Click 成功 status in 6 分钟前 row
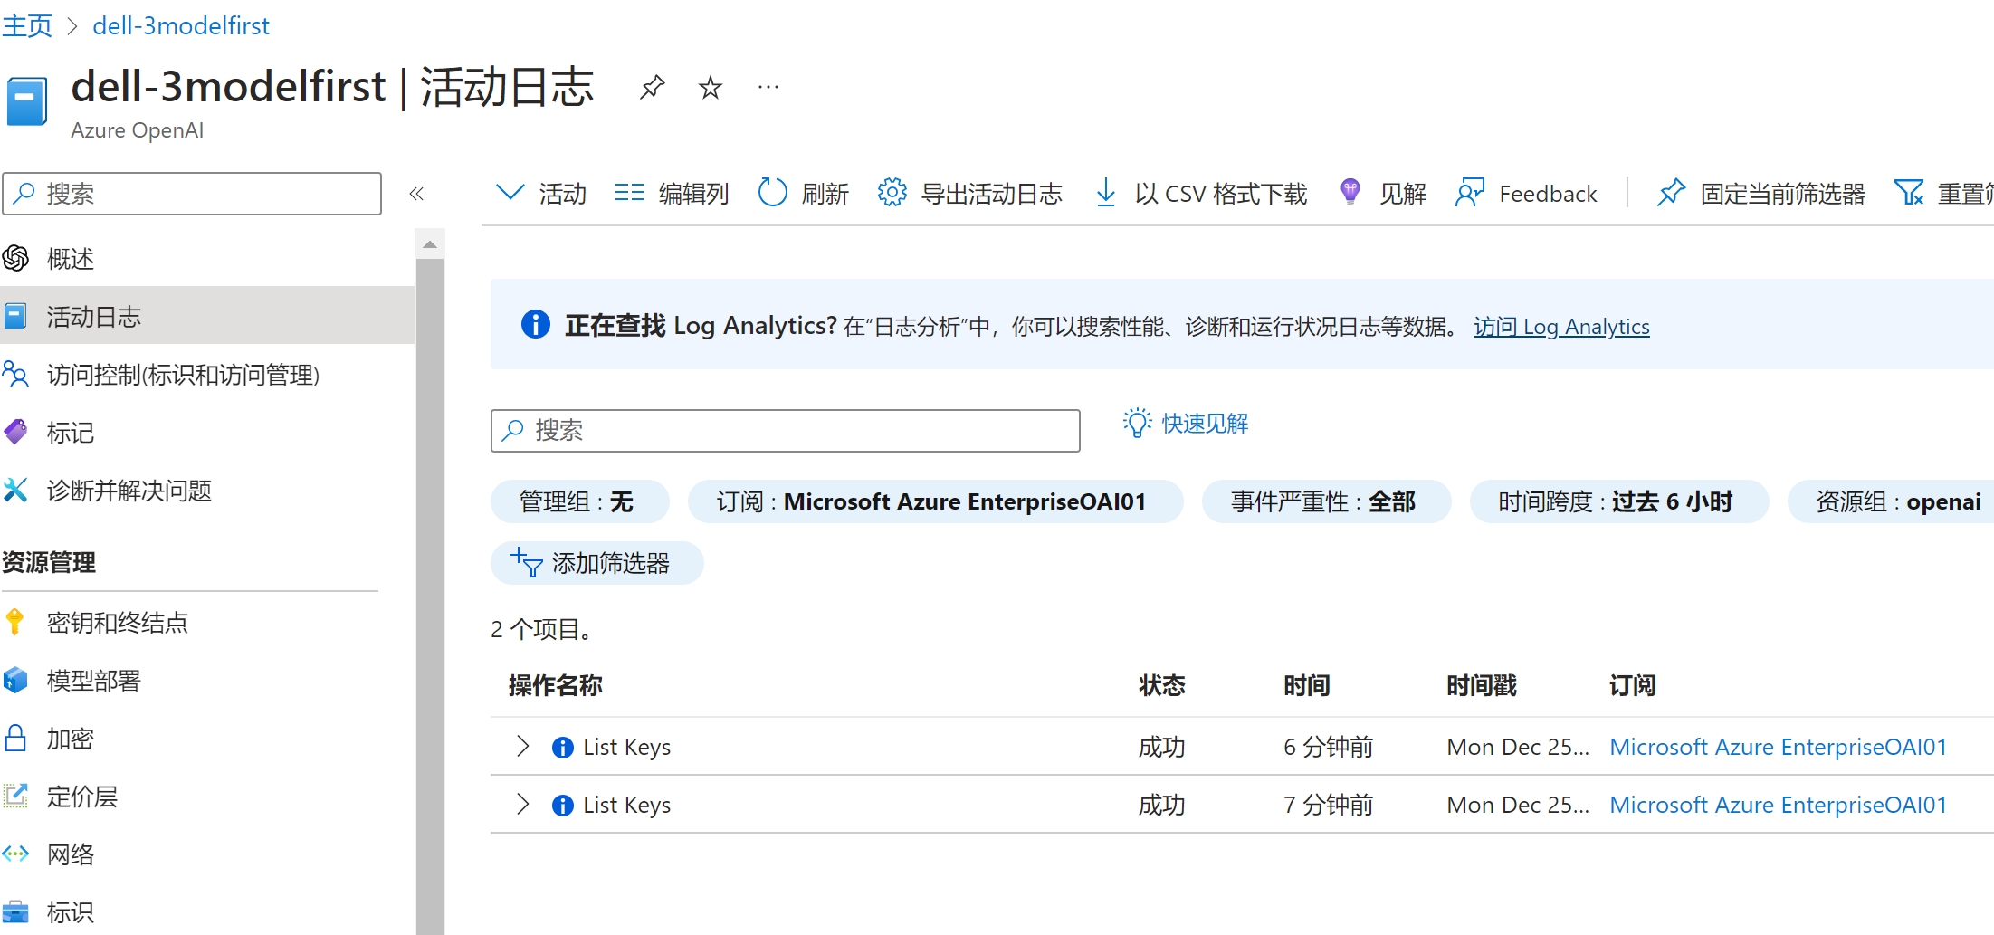This screenshot has width=1994, height=935. point(1162,747)
